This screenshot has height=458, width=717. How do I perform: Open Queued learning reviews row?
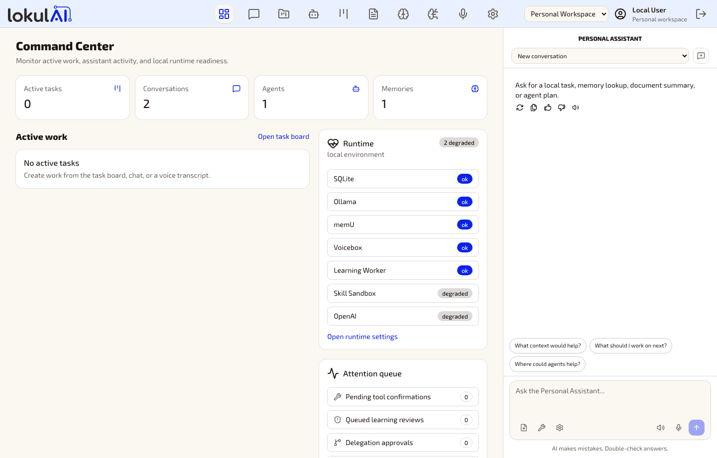tap(403, 420)
